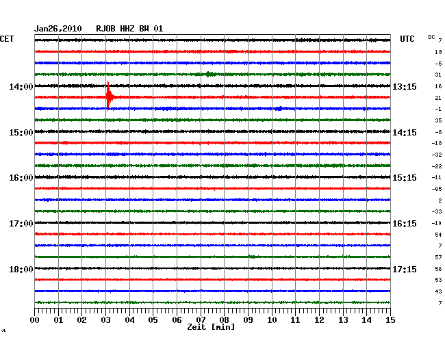Select the 00 minute axis label
The height and width of the screenshot is (338, 445).
pos(35,320)
